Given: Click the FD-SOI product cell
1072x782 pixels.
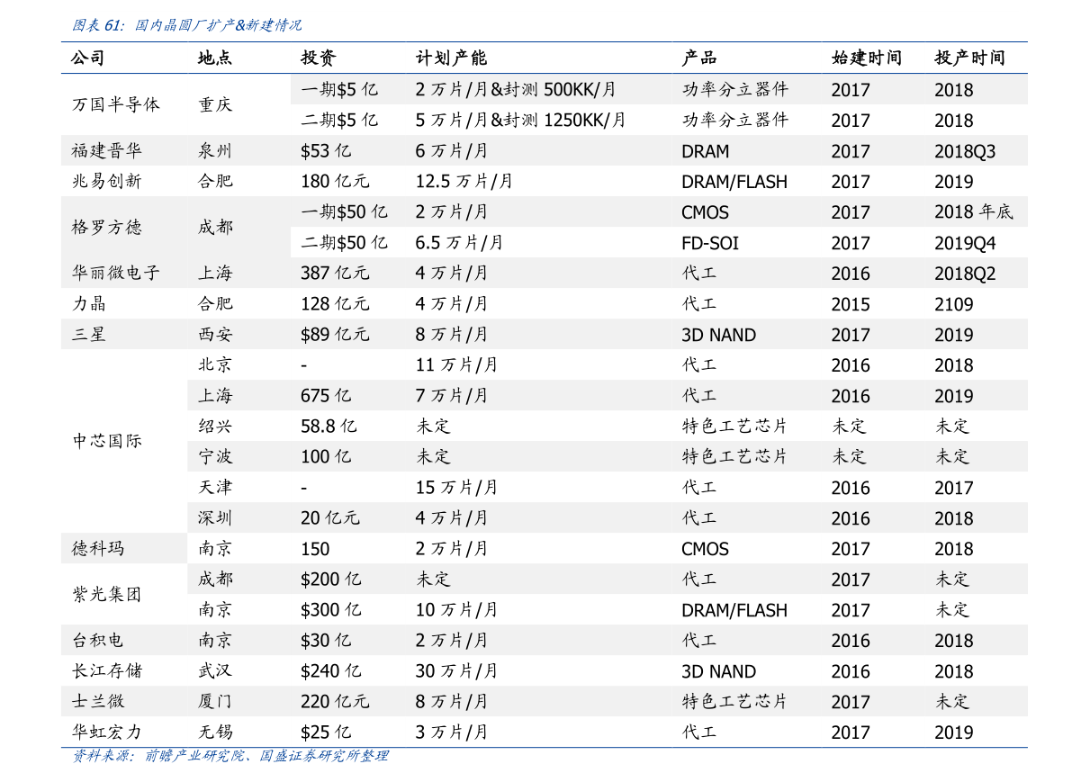Looking at the screenshot, I should pyautogui.click(x=709, y=243).
